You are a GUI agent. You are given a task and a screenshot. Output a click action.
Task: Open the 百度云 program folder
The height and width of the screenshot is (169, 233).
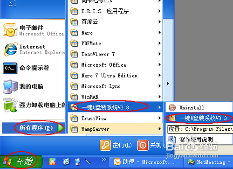(115, 22)
